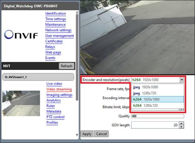The height and width of the screenshot is (143, 195).
Task: Click the ONVIF logo
Action: (x=21, y=35)
